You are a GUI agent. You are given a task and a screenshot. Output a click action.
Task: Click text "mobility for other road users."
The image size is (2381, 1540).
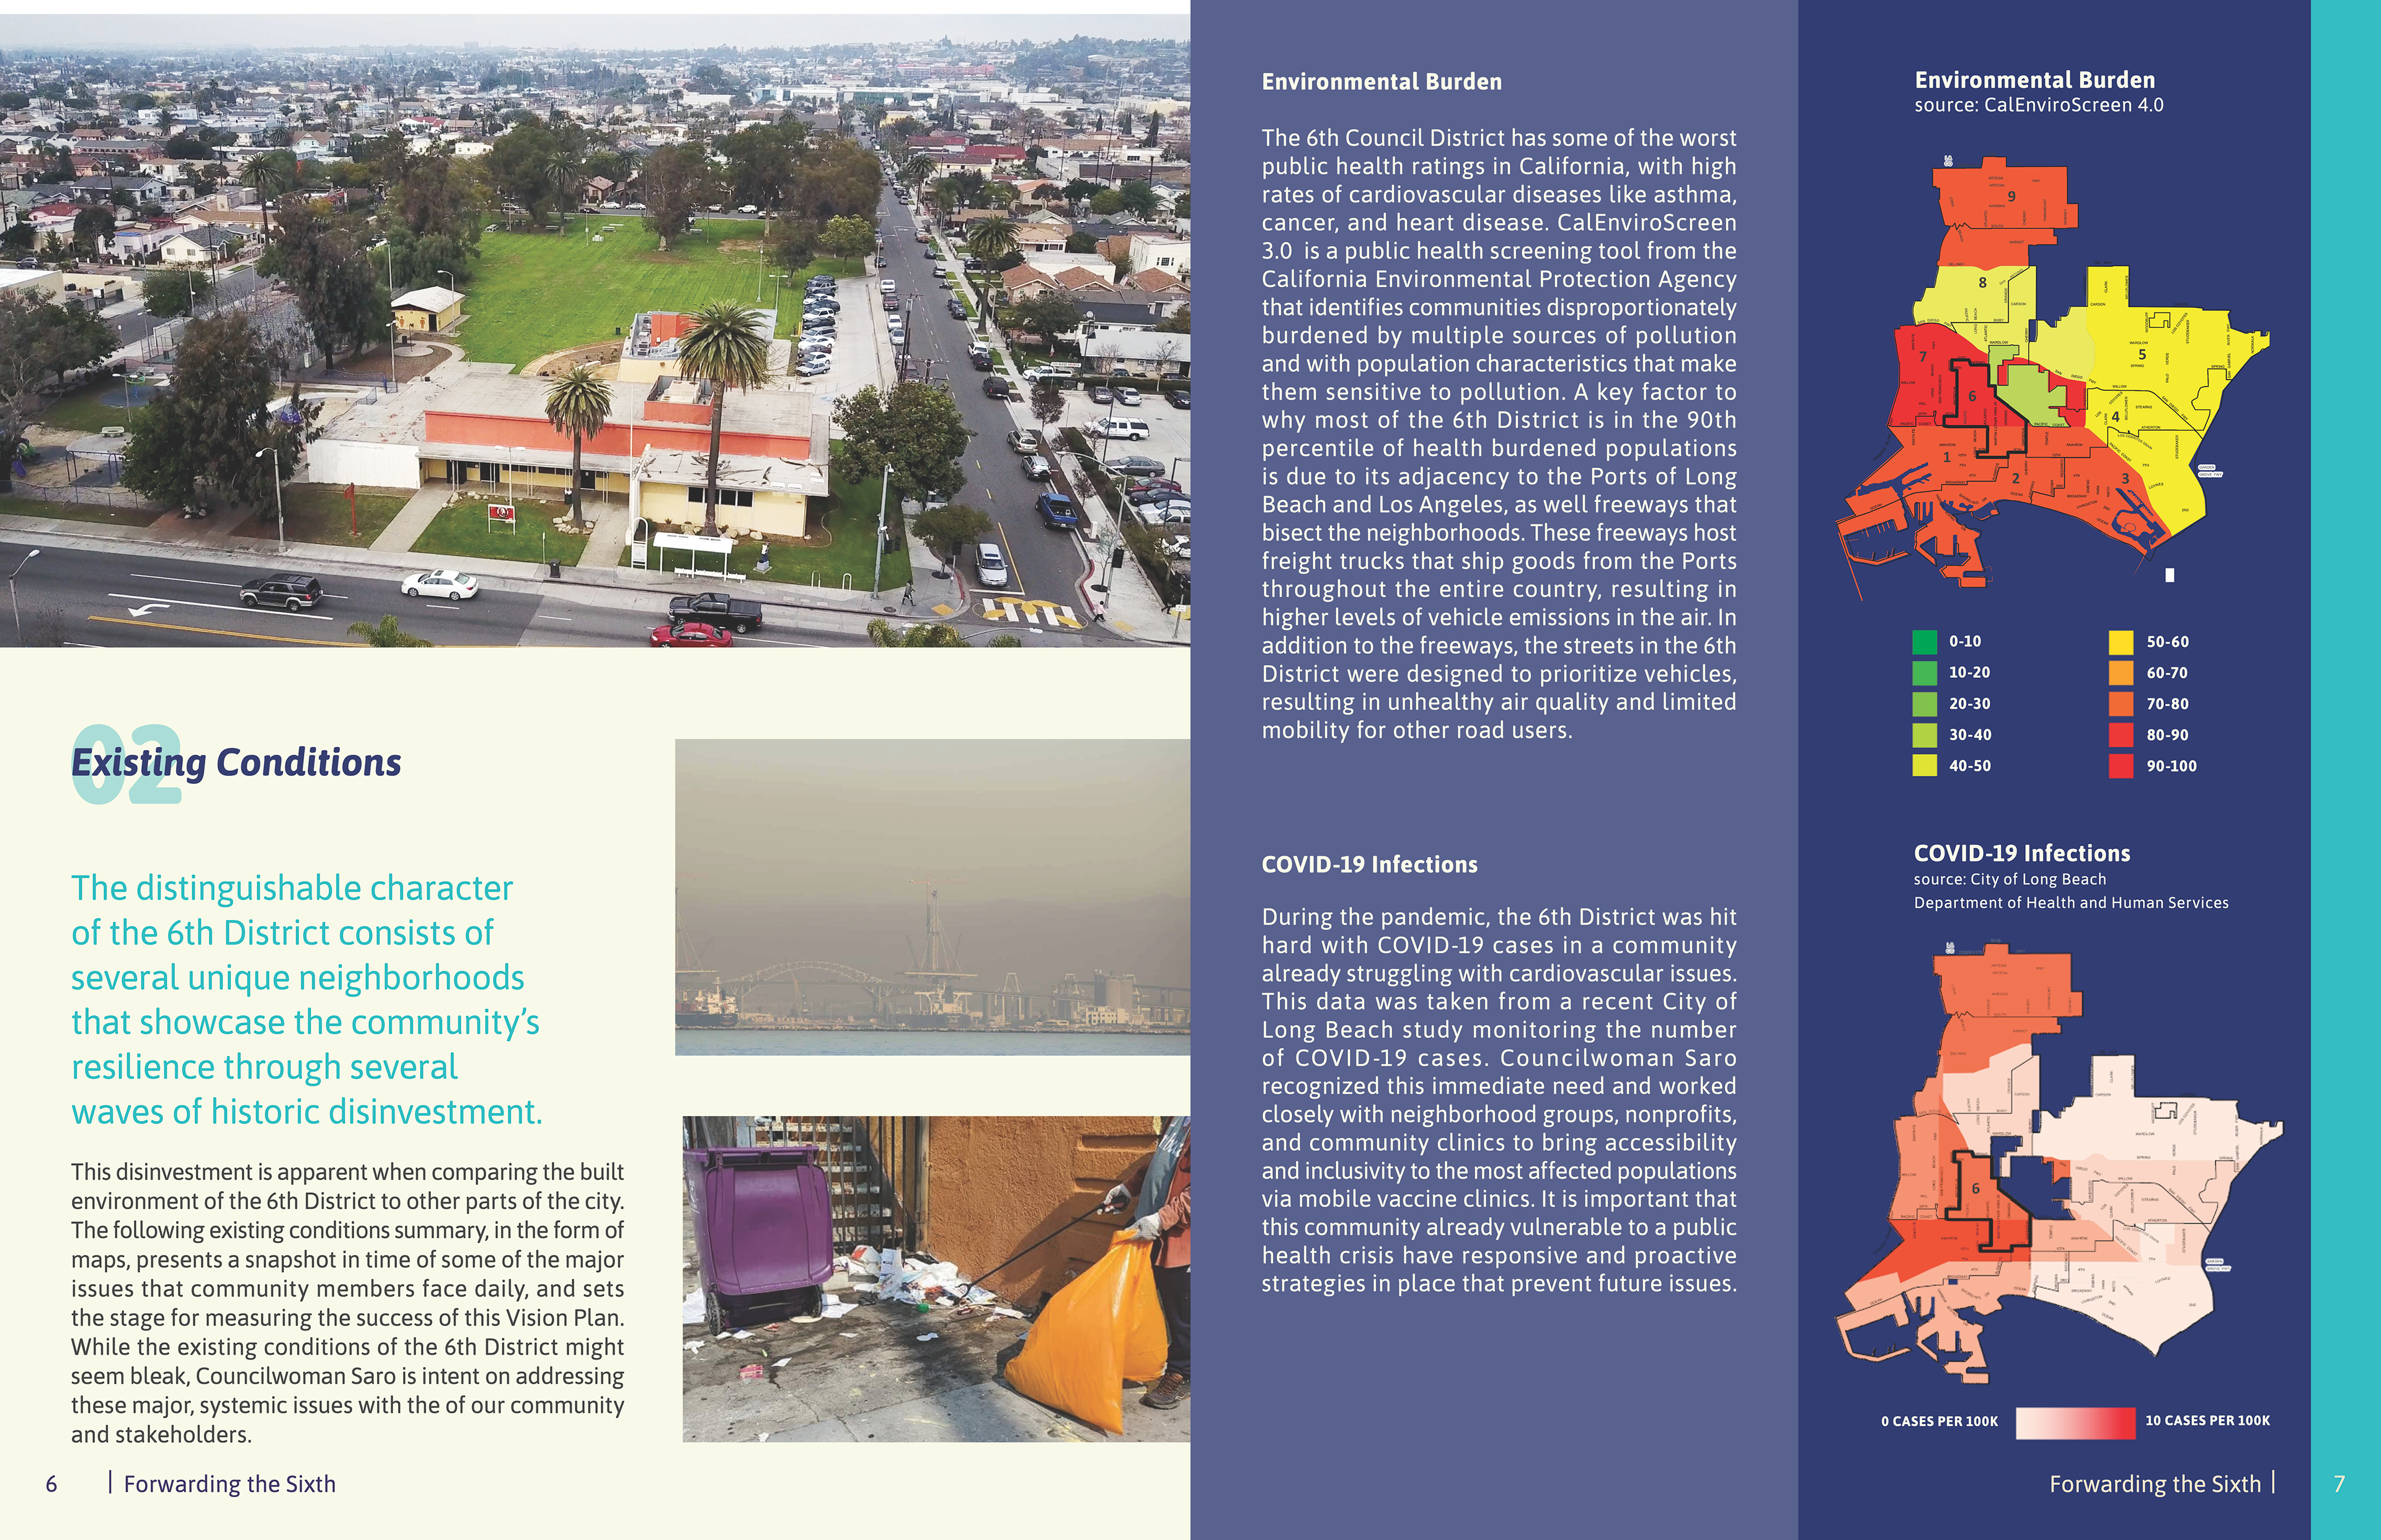[1417, 730]
